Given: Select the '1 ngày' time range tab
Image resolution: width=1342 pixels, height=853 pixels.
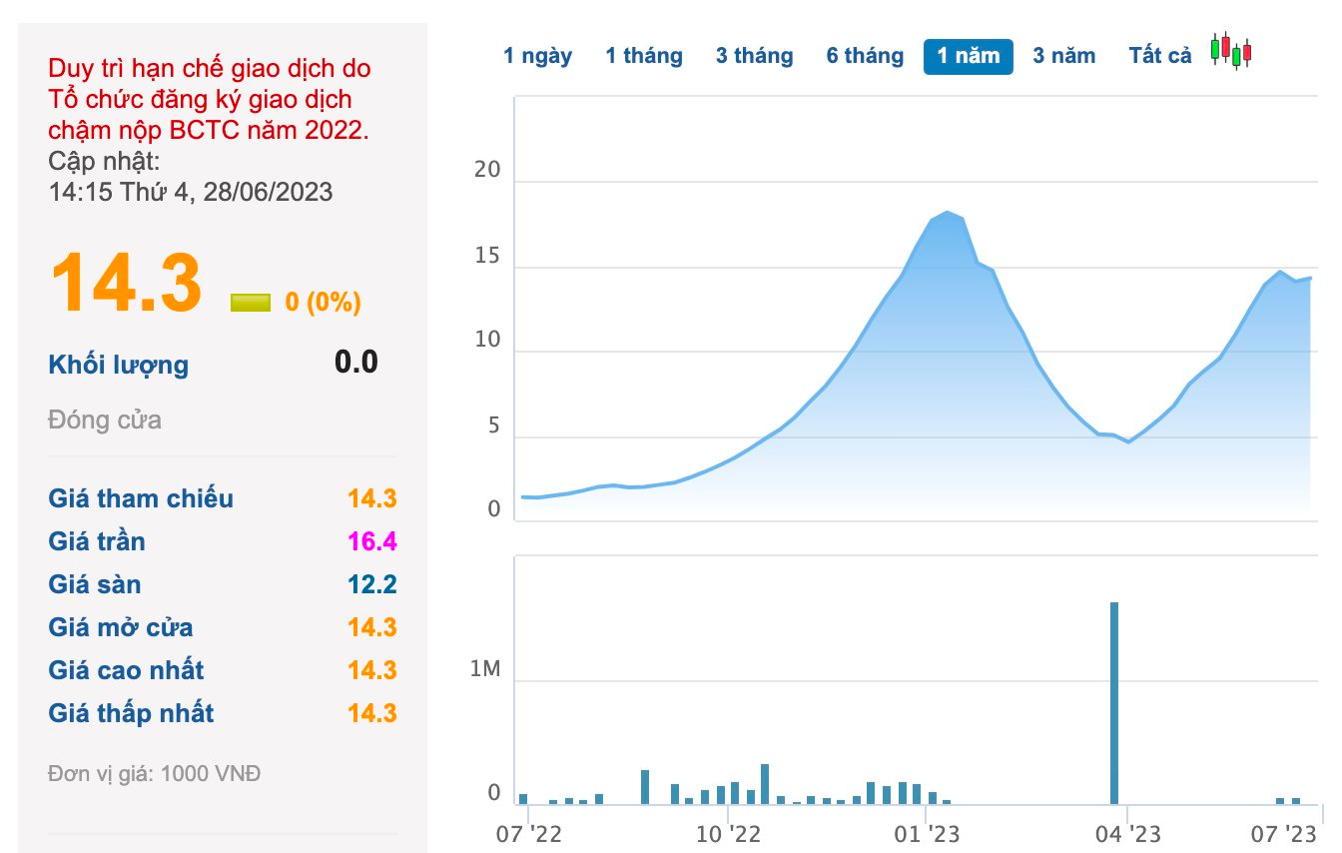Looking at the screenshot, I should [x=538, y=56].
